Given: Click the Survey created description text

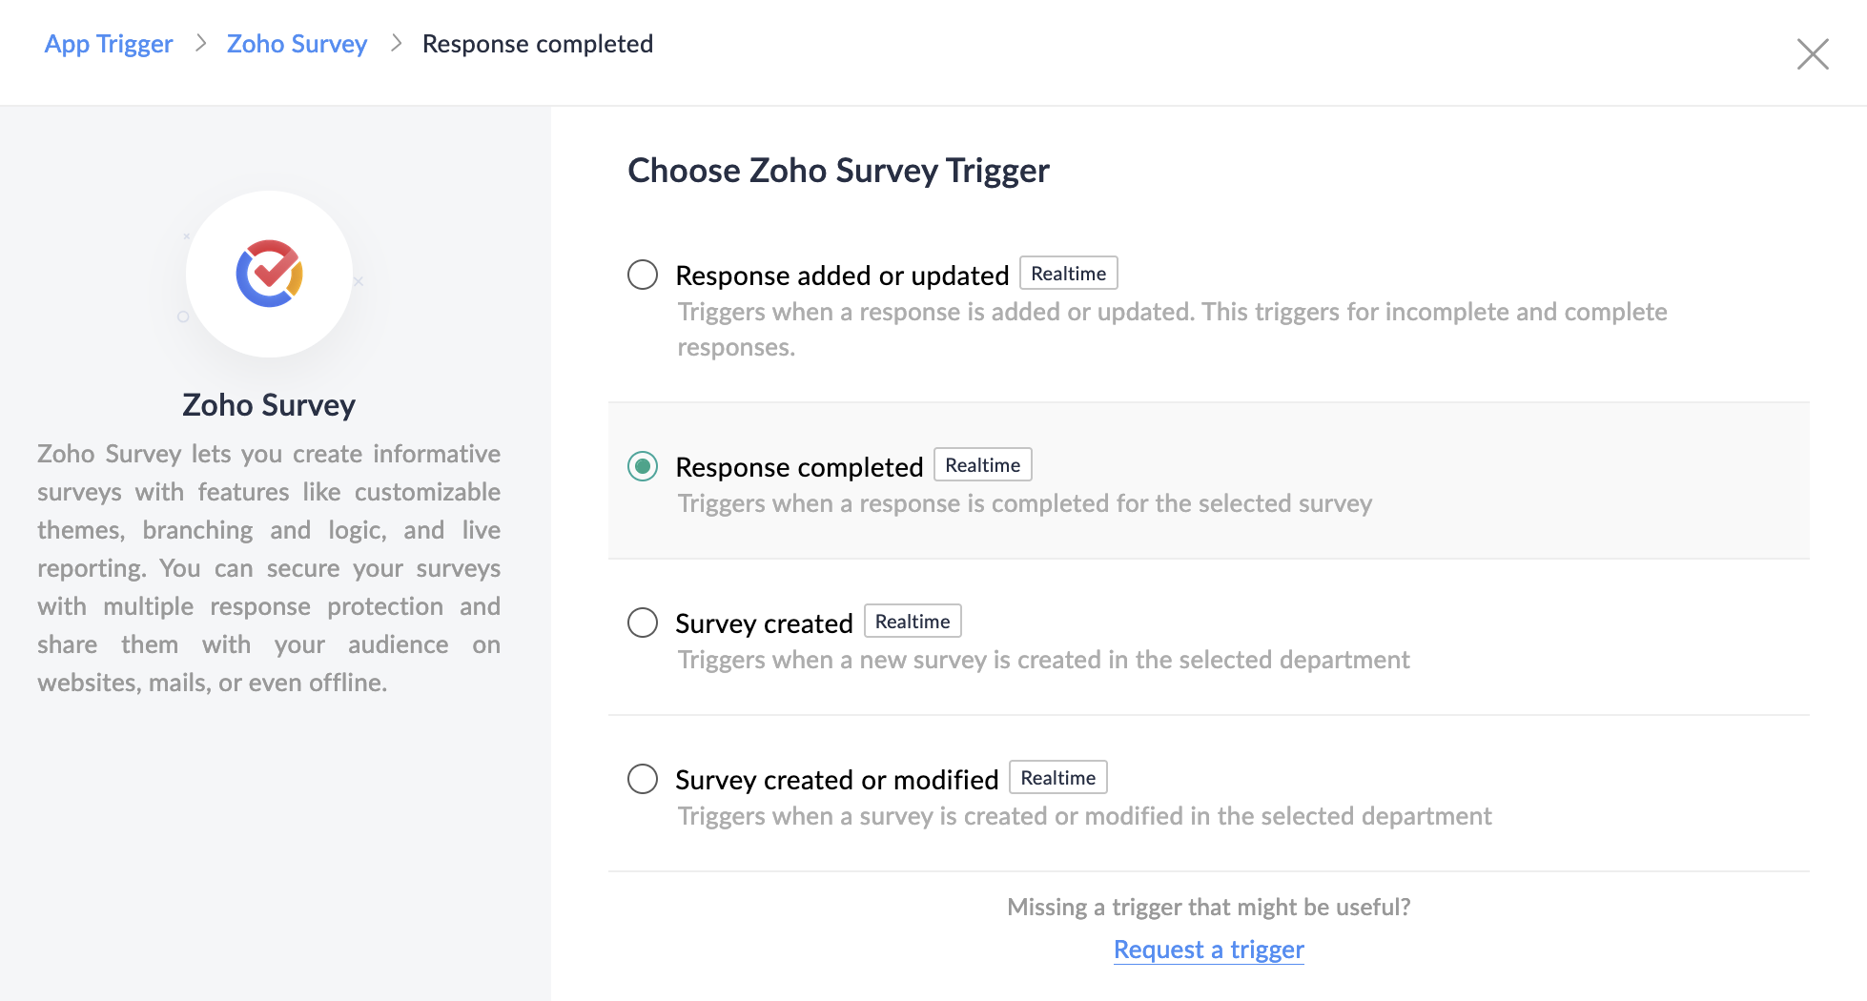Looking at the screenshot, I should pyautogui.click(x=1043, y=660).
